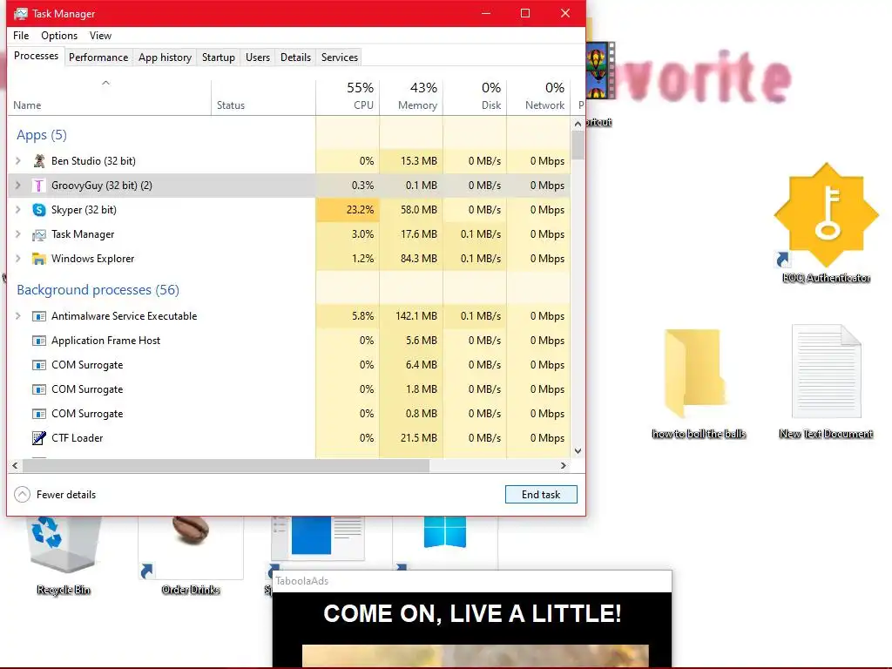Select the EOC Authenticator desktop icon
The width and height of the screenshot is (892, 669).
pyautogui.click(x=826, y=223)
